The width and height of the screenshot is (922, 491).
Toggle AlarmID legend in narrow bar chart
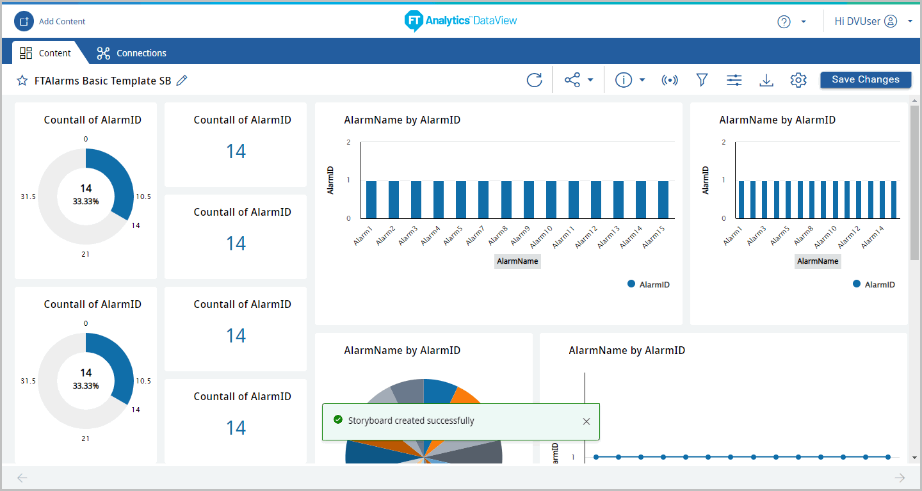pyautogui.click(x=874, y=284)
